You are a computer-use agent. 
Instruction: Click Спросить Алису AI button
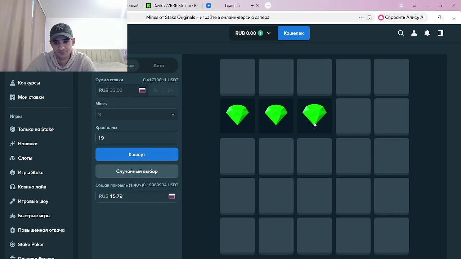click(402, 17)
